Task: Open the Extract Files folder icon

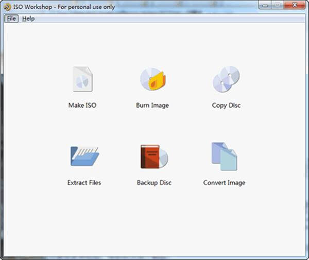Action: (x=84, y=156)
